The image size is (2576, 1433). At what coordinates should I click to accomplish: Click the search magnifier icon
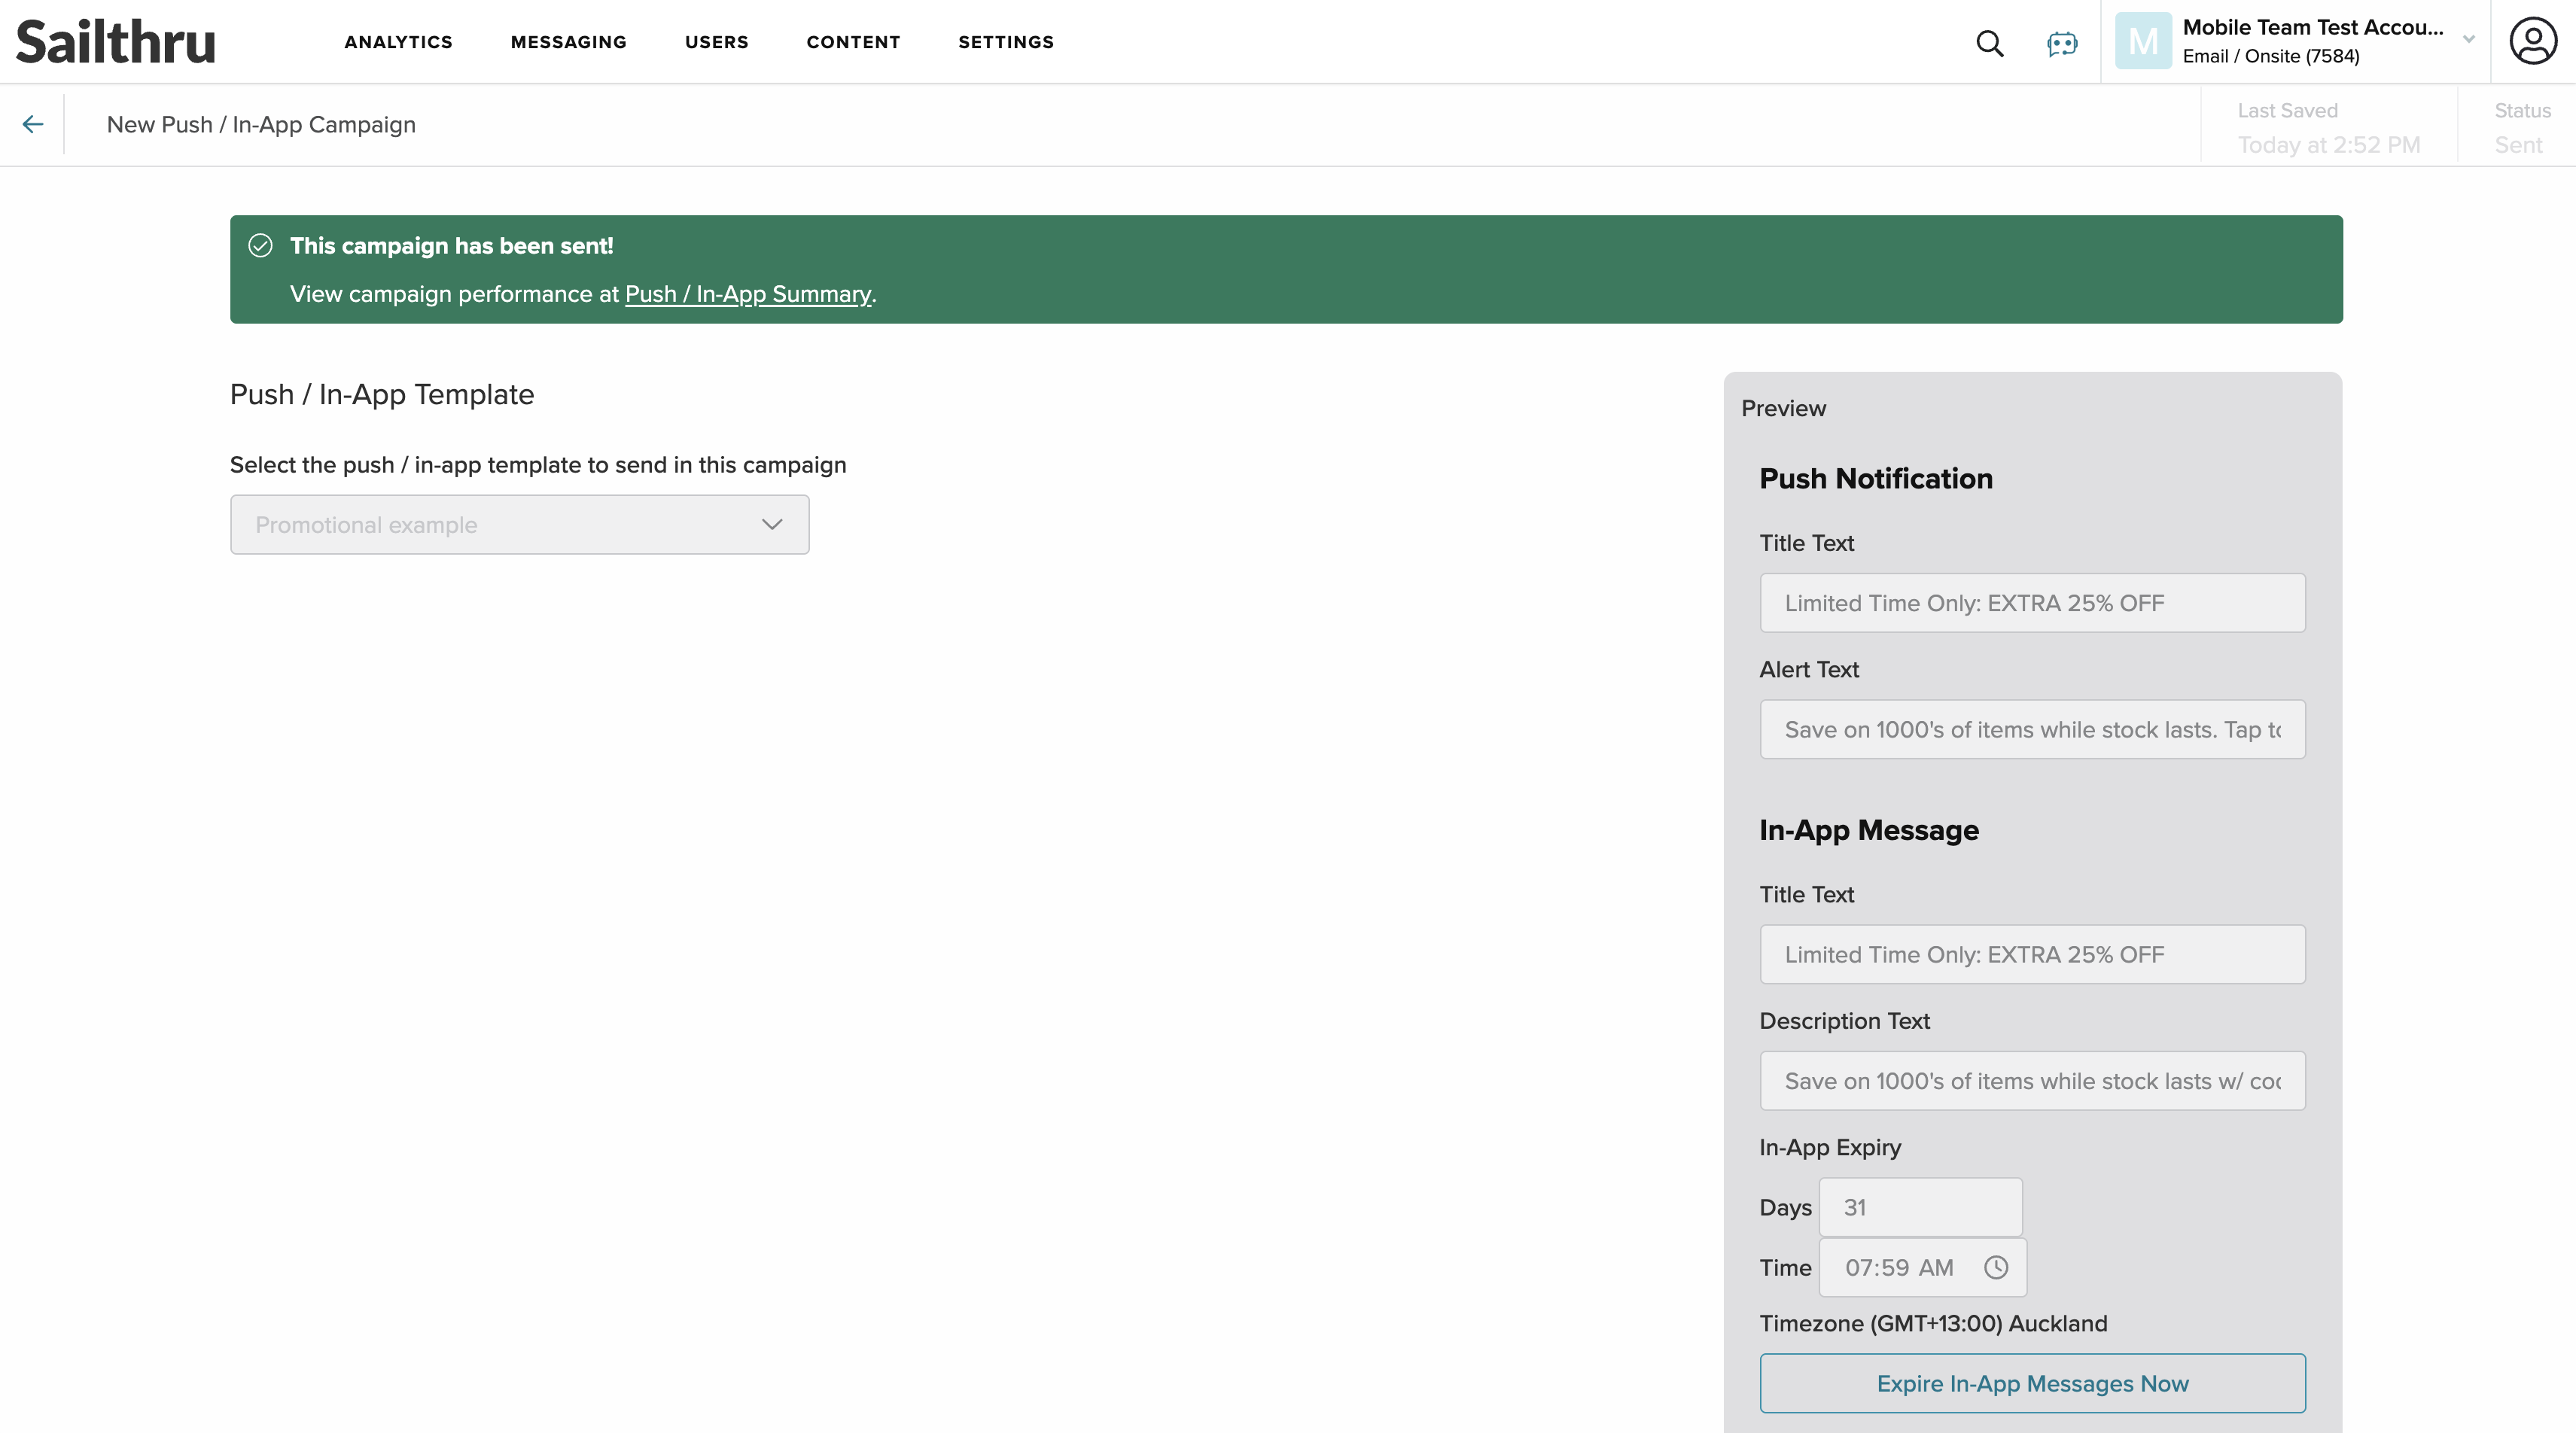click(x=1989, y=43)
